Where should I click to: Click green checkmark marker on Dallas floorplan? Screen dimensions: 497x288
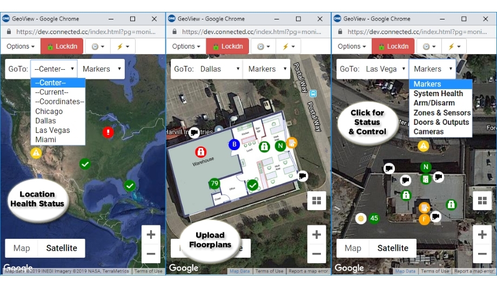click(x=253, y=185)
